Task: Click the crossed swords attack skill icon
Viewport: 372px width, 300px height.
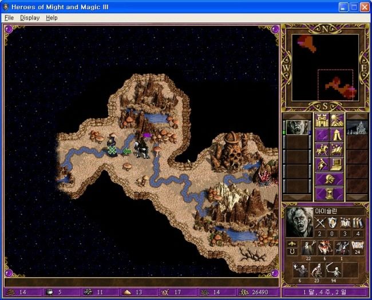Action: pyautogui.click(x=319, y=223)
